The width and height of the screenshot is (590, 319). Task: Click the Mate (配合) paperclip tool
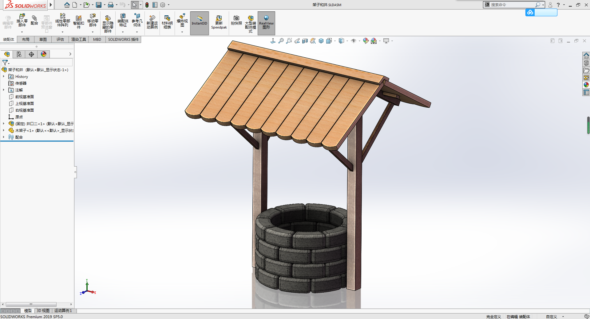pos(34,21)
